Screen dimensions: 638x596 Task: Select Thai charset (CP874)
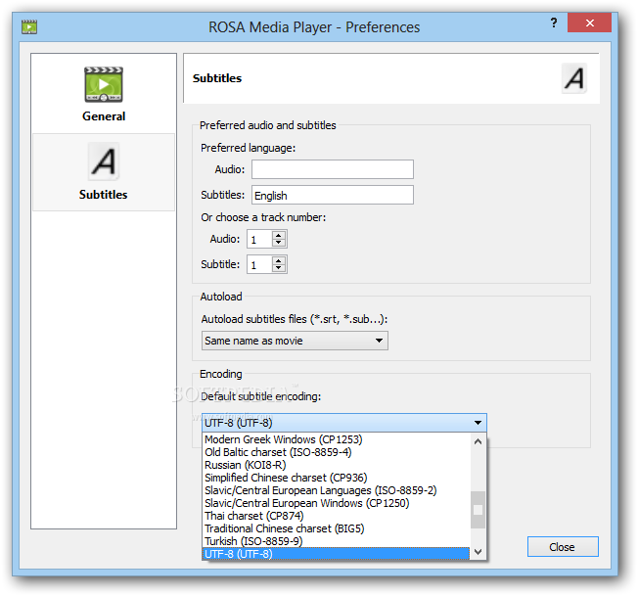tap(336, 516)
